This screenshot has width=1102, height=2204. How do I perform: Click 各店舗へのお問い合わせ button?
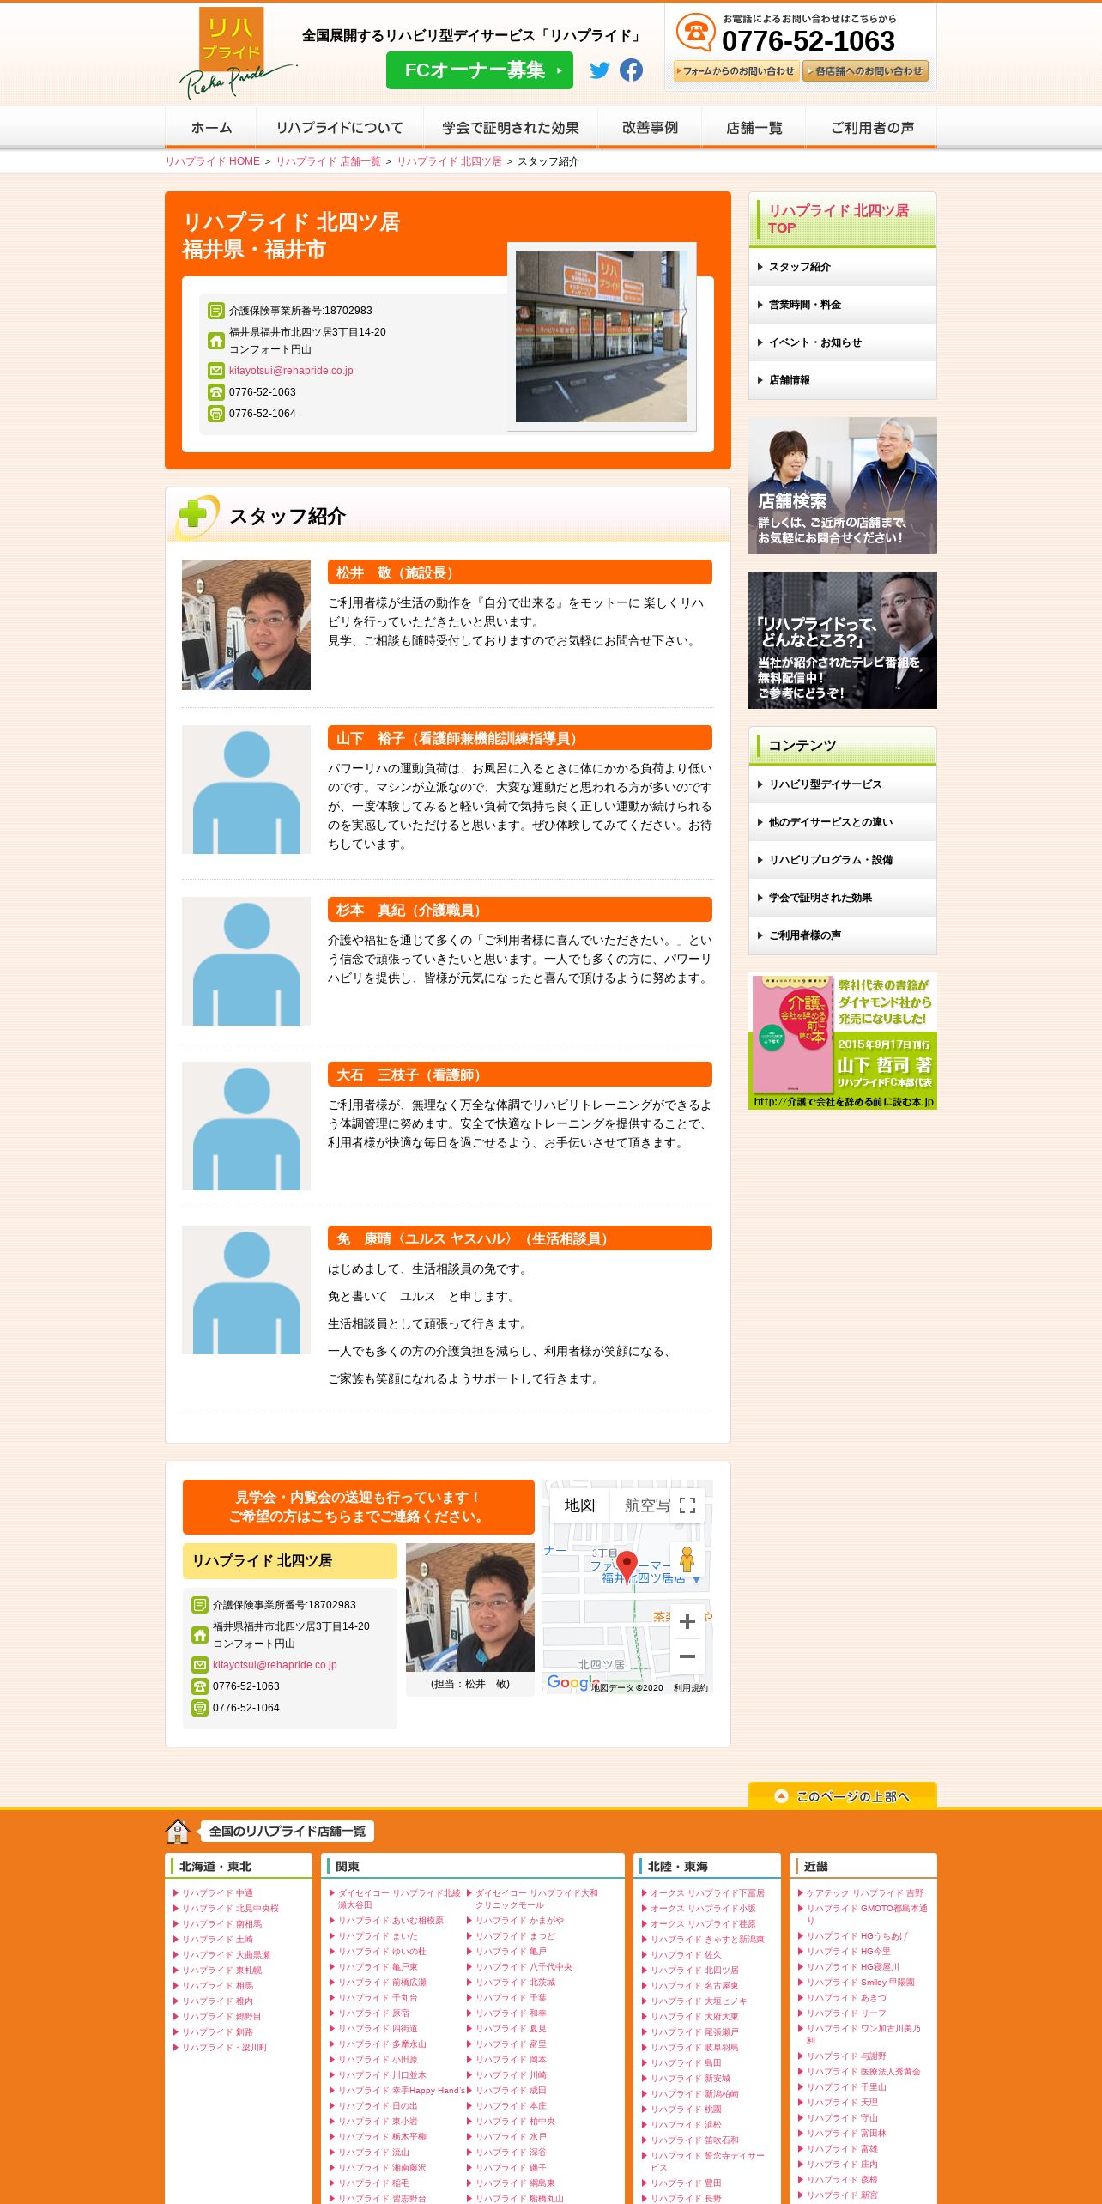[865, 71]
